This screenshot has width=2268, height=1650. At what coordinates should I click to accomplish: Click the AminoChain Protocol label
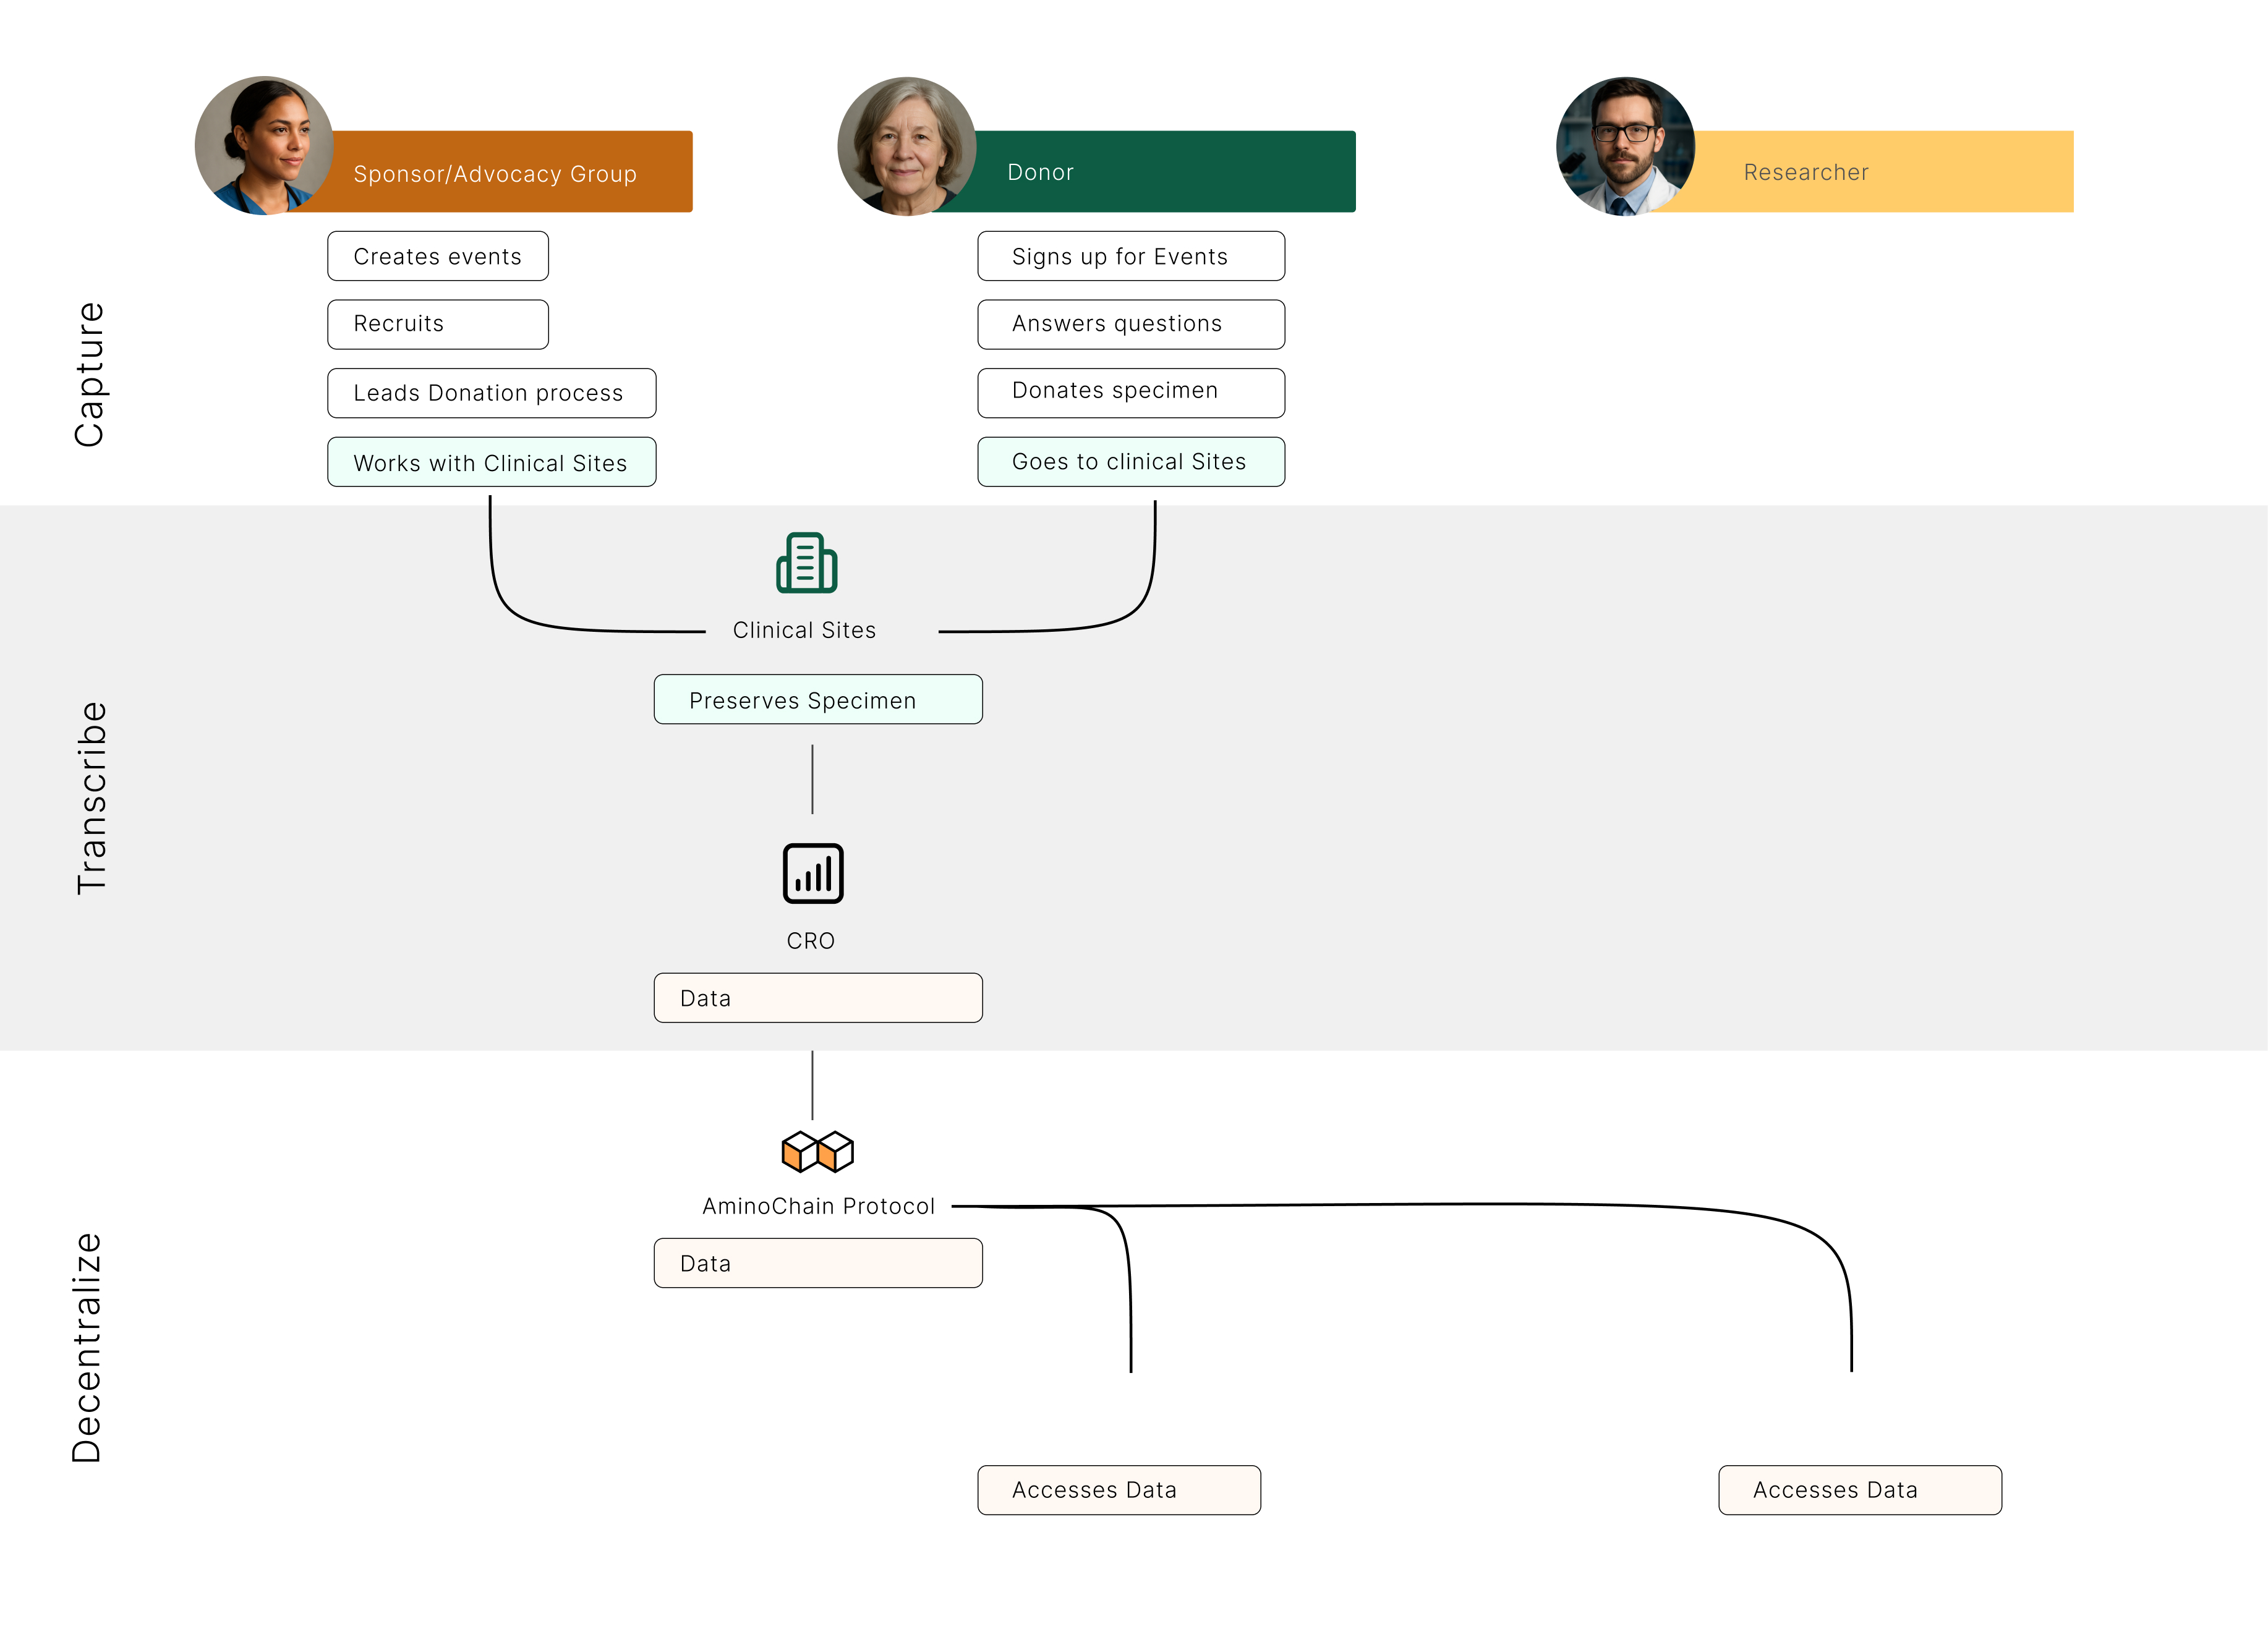coord(818,1206)
